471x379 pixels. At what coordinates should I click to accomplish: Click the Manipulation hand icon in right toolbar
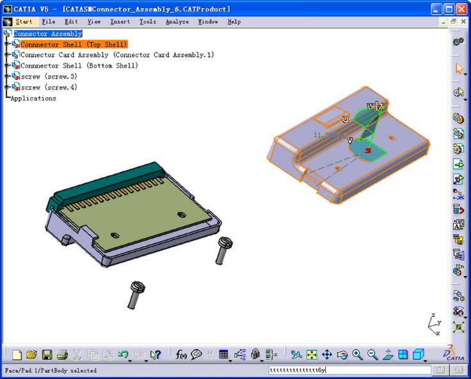458,297
